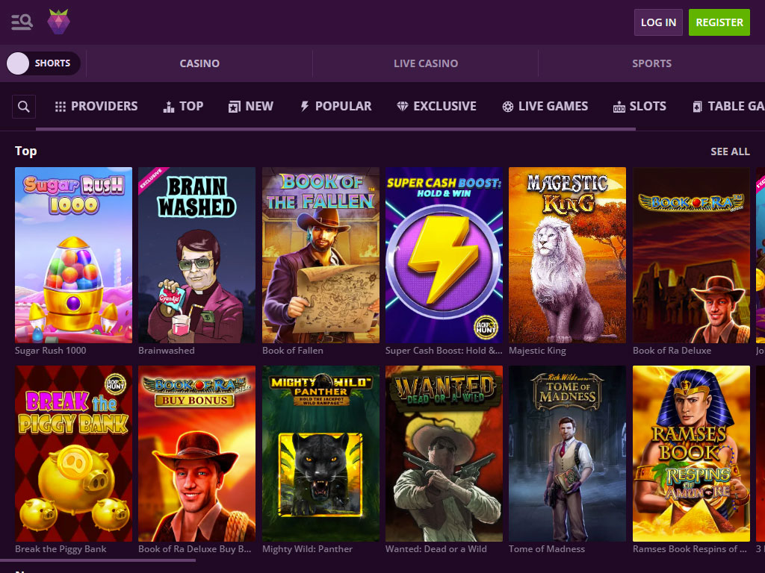765x573 pixels.
Task: Select the New category
Action: (x=251, y=106)
